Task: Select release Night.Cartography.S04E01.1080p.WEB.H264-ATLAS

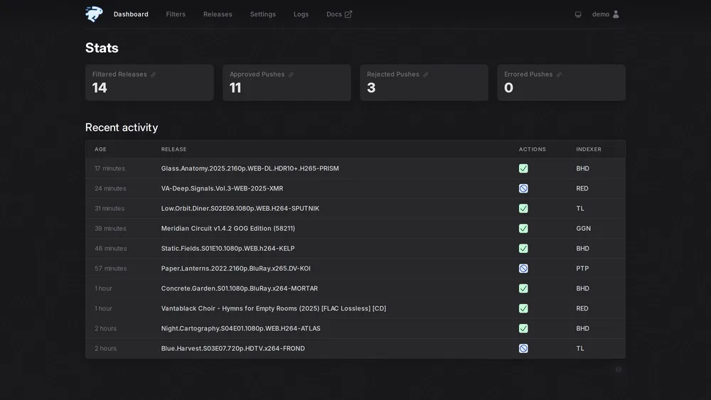Action: point(240,328)
